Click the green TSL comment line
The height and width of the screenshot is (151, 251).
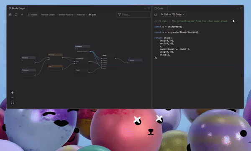191,21
